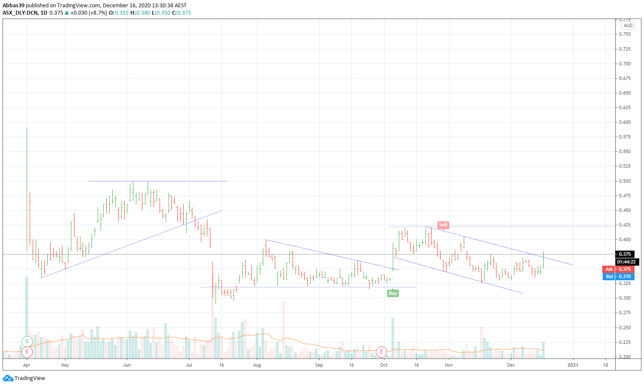
Task: Click the 18 label after 2021
Action: [605, 365]
